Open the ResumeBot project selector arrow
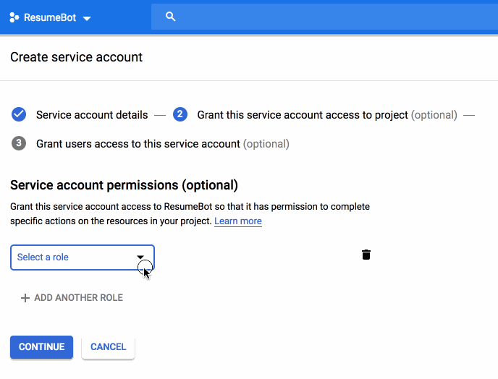This screenshot has height=379, width=498. 87,18
